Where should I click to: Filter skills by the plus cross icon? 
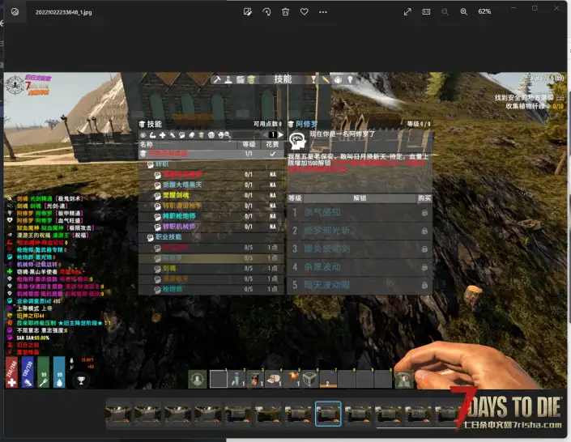click(x=163, y=135)
